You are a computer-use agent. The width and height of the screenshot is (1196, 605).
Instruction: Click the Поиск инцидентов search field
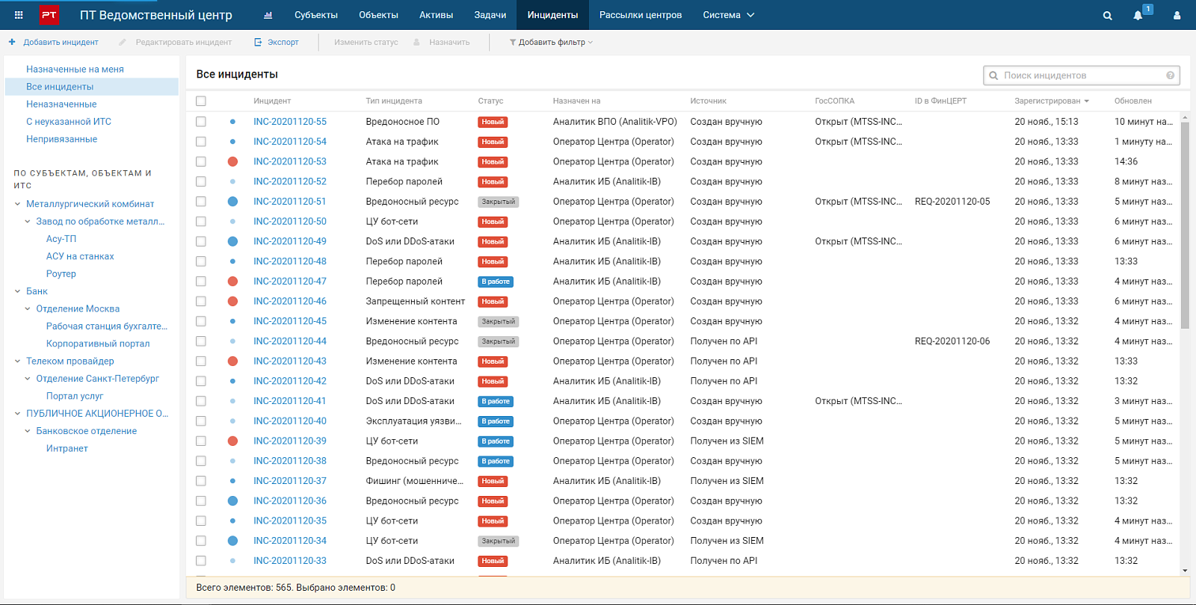point(1082,75)
